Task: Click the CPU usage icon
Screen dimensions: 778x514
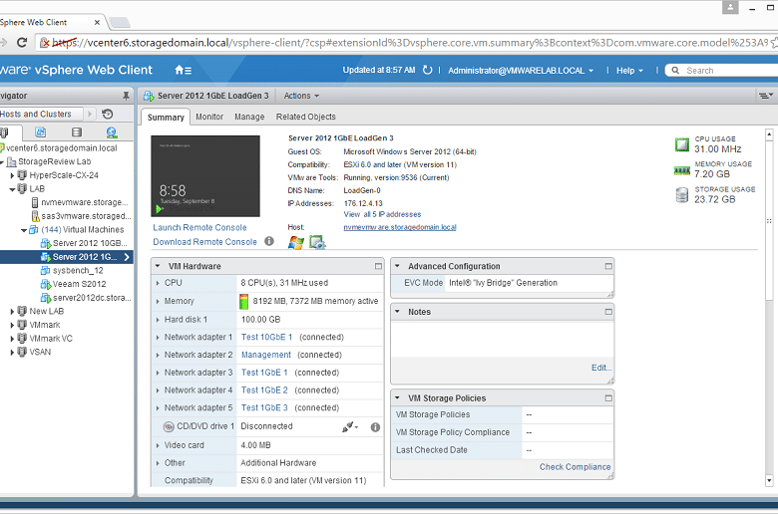Action: [682, 144]
